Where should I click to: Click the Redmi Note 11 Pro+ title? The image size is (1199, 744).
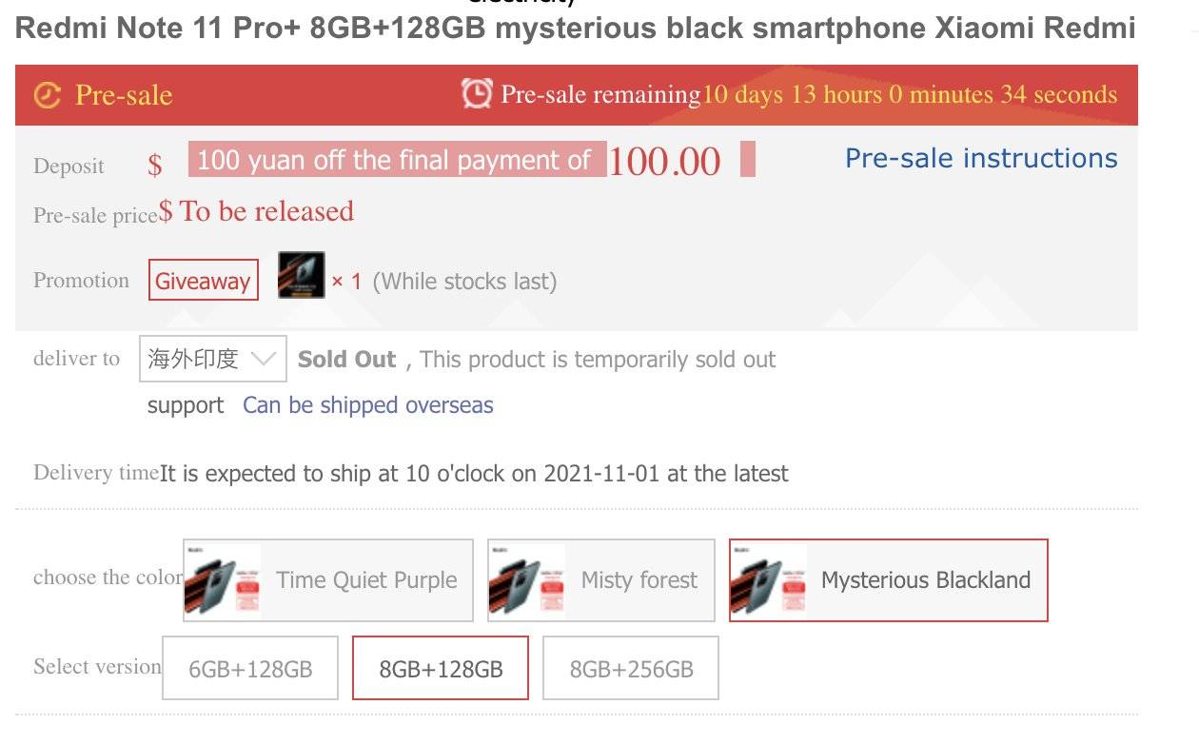tap(576, 29)
